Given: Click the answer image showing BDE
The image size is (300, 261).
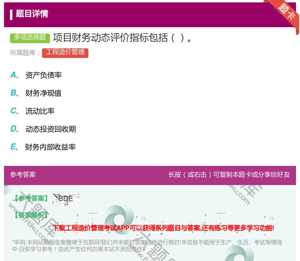Looking at the screenshot, I should (66, 199).
